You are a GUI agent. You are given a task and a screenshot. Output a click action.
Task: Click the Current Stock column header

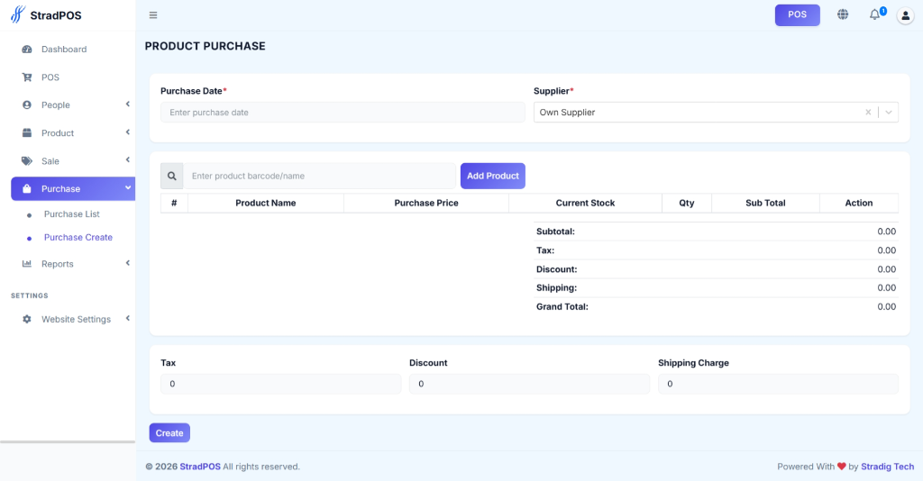(x=585, y=203)
